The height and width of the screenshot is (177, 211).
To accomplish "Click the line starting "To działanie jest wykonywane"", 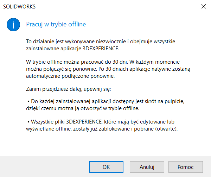I will 104,41.
